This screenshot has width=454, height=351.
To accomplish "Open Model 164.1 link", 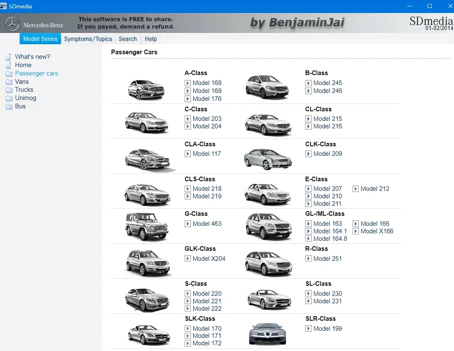I will point(330,231).
